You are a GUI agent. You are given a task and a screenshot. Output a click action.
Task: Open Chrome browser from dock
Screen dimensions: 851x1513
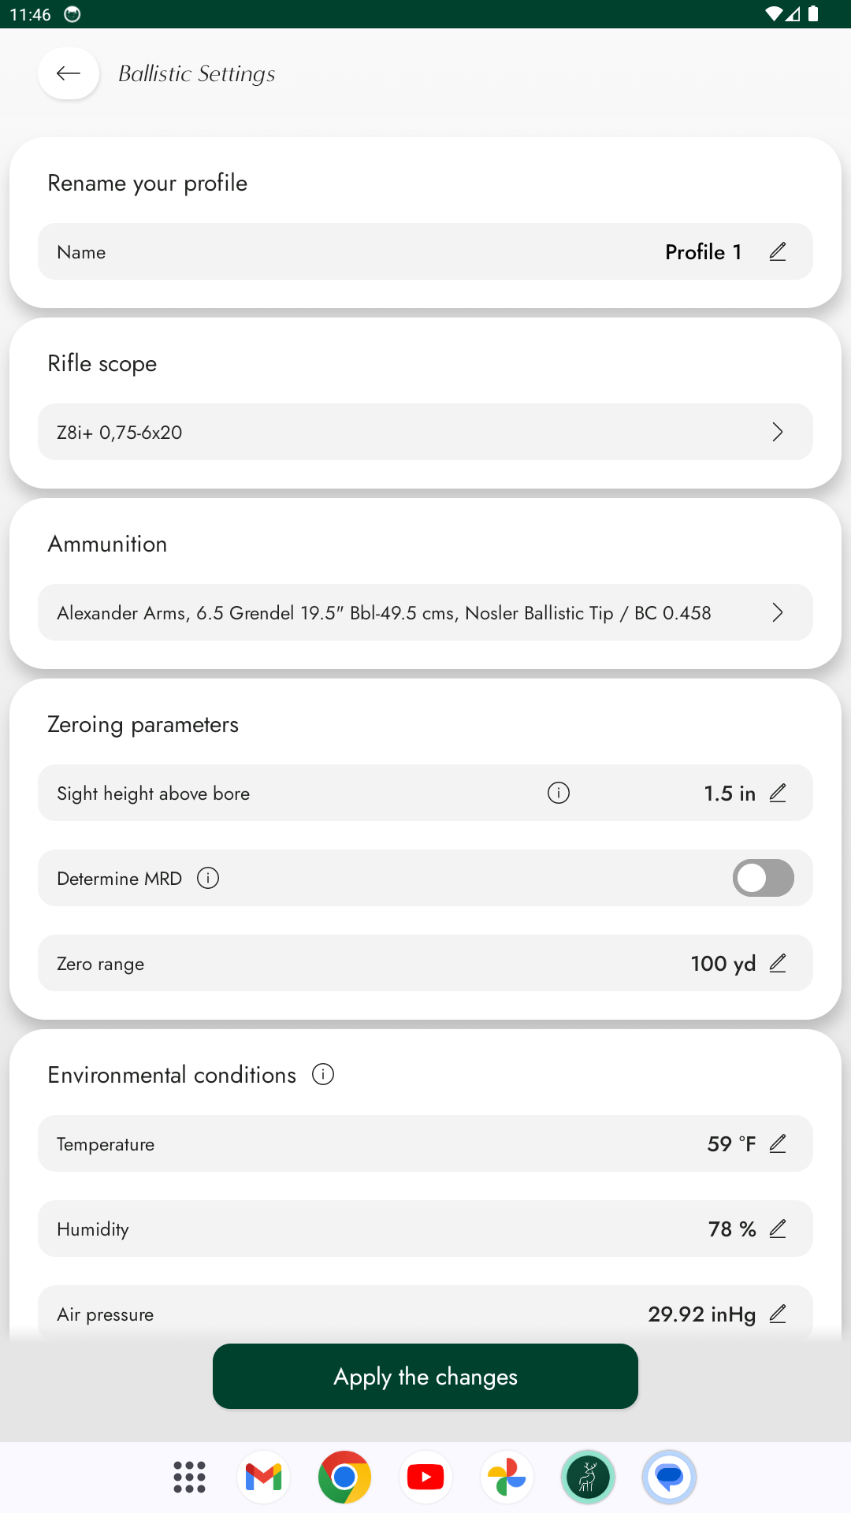[x=344, y=1477]
